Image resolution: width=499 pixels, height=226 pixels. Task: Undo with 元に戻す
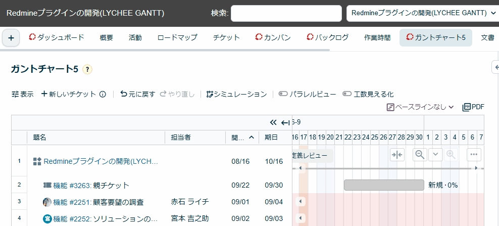point(138,95)
